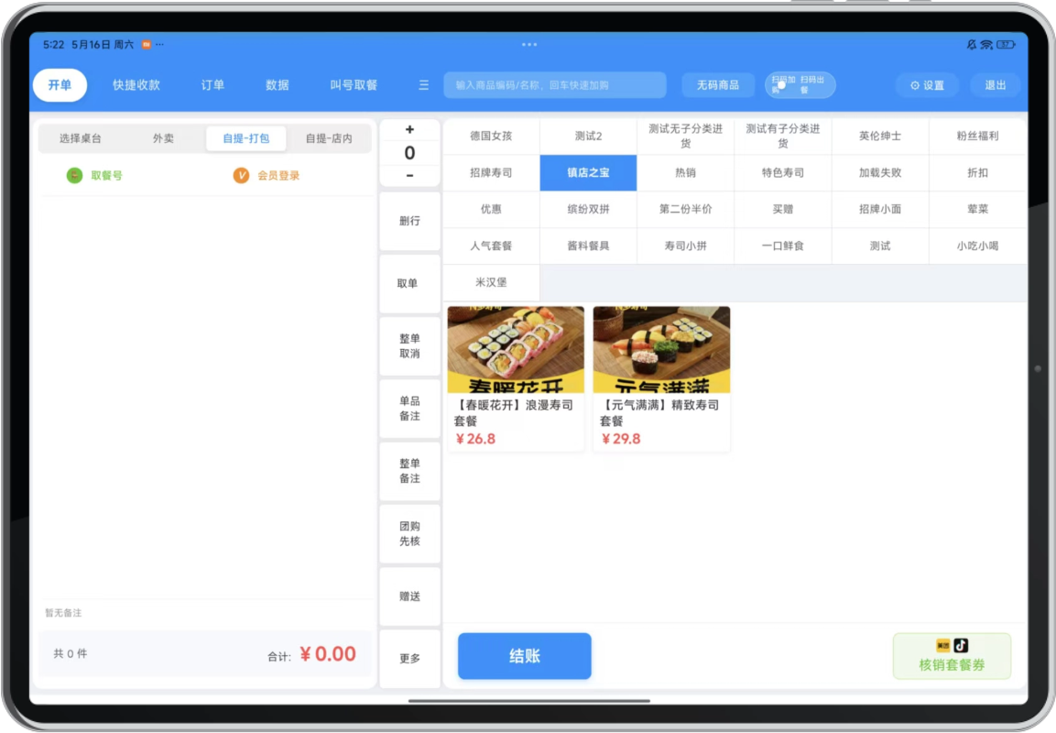The width and height of the screenshot is (1056, 733).
Task: Select 一口鲜食 category
Action: pos(782,246)
